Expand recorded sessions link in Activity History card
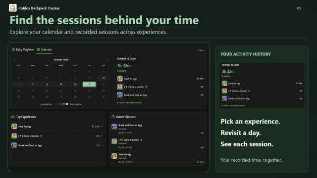This screenshot has height=178, width=317. pyautogui.click(x=233, y=105)
